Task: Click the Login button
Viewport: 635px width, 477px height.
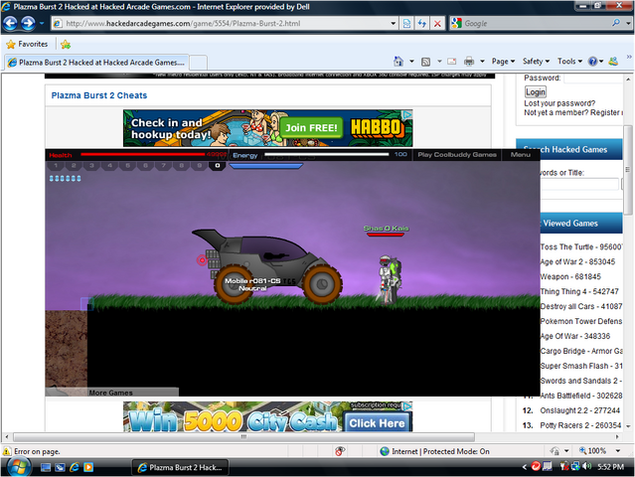Action: pyautogui.click(x=536, y=92)
